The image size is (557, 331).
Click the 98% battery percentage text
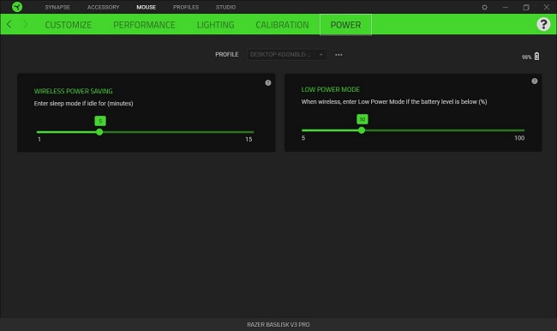(526, 57)
